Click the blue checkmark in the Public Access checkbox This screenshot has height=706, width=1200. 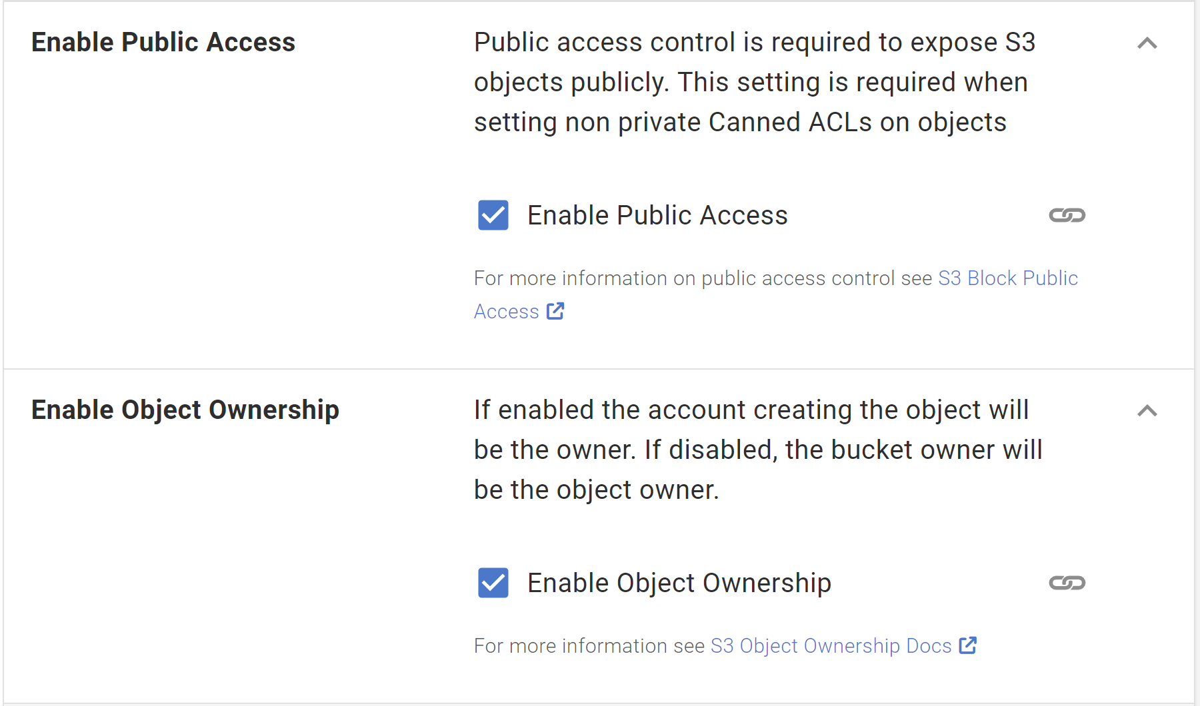pos(492,214)
